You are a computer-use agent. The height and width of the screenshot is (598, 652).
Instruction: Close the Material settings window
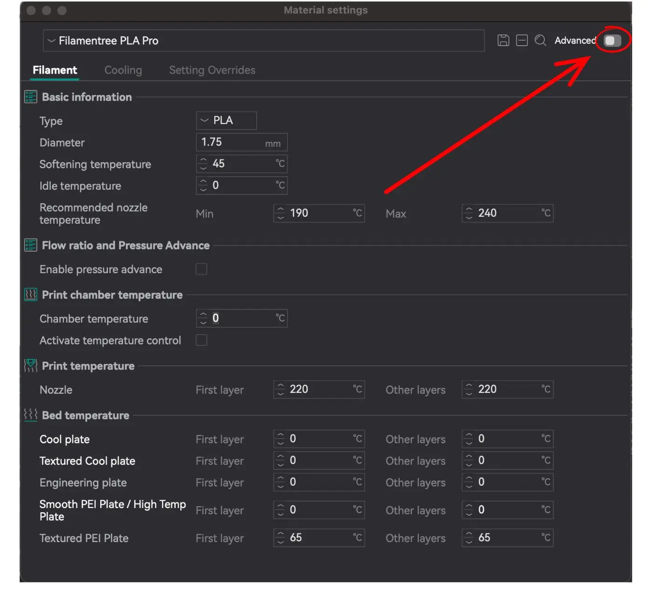[x=31, y=10]
